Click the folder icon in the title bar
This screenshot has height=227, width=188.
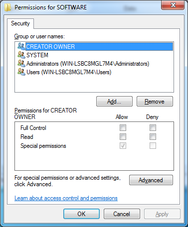[7, 7]
